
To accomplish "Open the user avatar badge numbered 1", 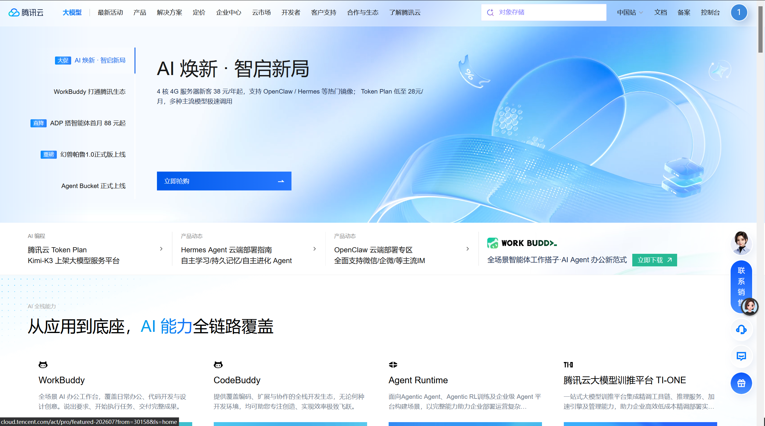I will pyautogui.click(x=739, y=12).
